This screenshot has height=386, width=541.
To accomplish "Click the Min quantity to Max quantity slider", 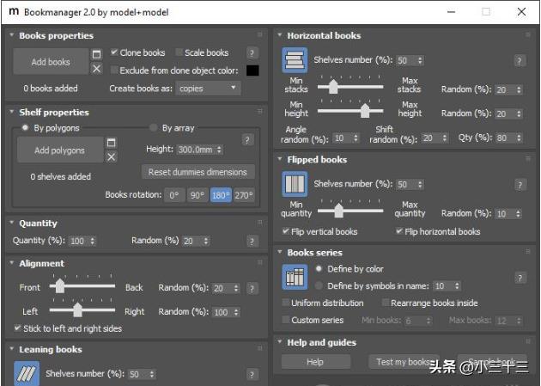I will (350, 211).
